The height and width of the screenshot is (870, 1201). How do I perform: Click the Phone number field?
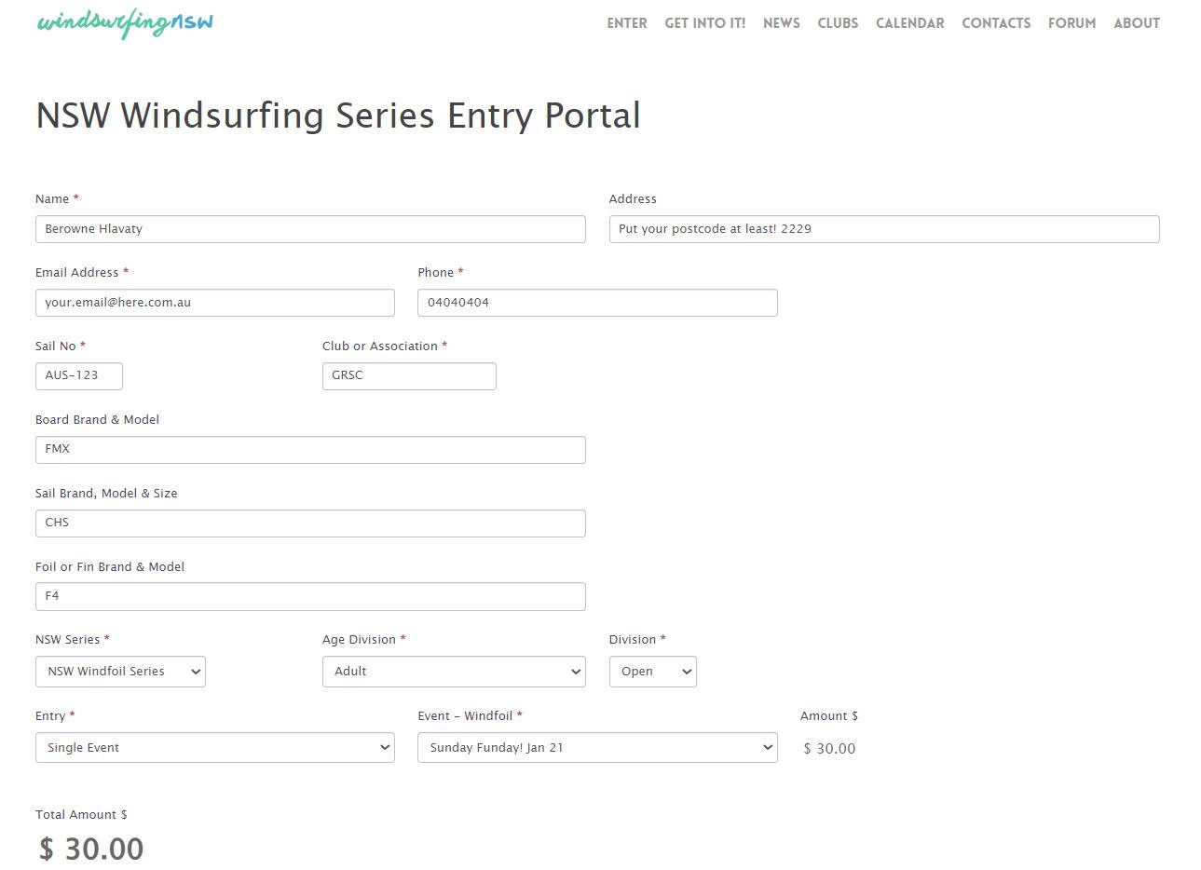click(597, 303)
